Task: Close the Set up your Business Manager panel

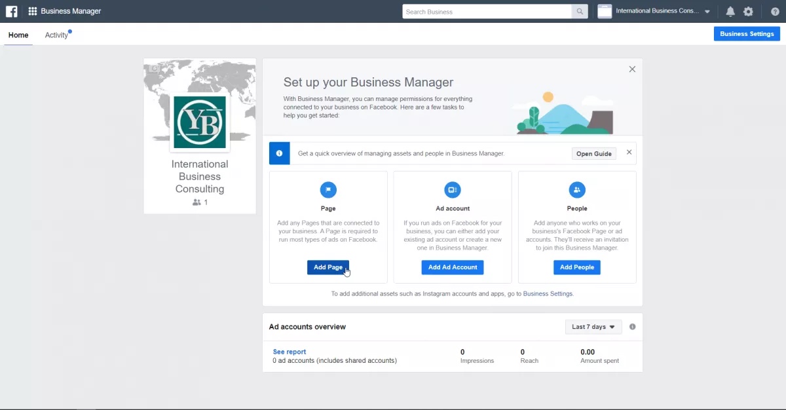Action: tap(632, 69)
